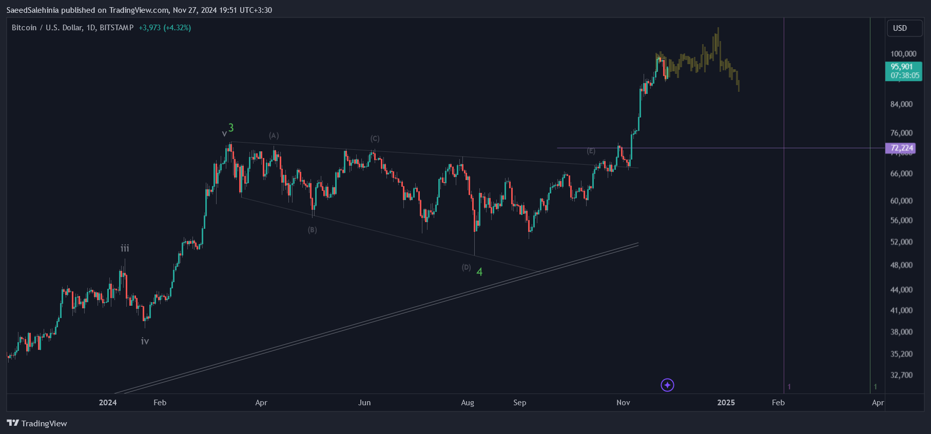Screen dimensions: 931x434
Task: Click the green wave 4 label
Action: point(479,272)
